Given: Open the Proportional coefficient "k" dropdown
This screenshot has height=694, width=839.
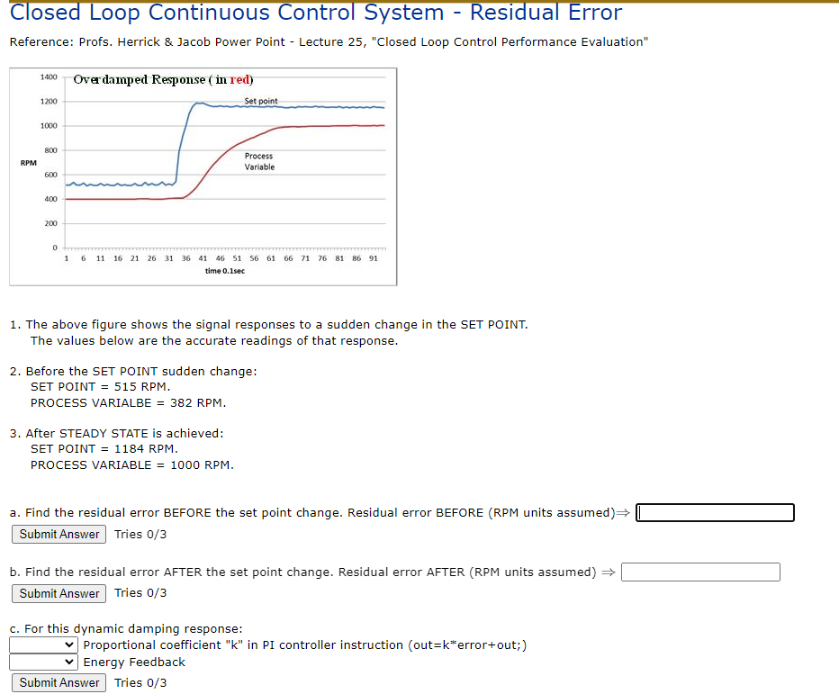Looking at the screenshot, I should click(x=42, y=644).
